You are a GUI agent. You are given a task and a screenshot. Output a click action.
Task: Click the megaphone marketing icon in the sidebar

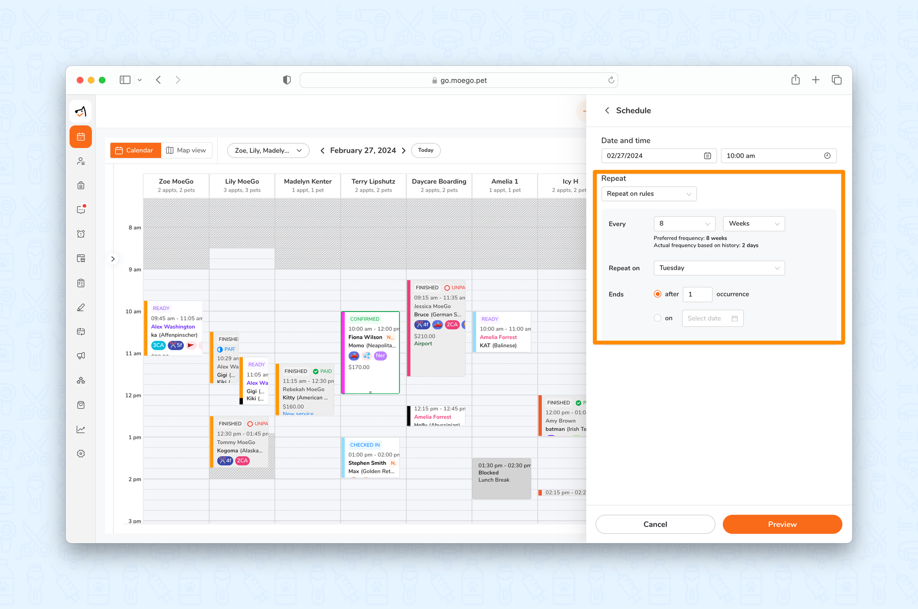[81, 356]
